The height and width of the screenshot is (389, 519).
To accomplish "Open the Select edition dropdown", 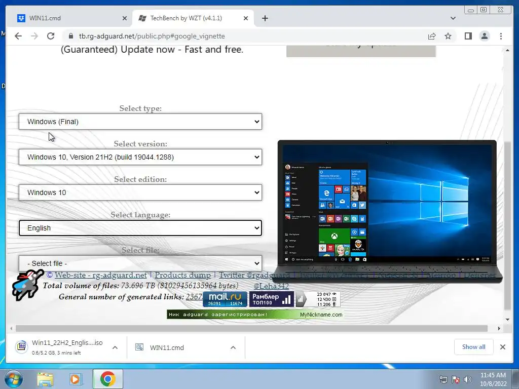I will tap(140, 192).
